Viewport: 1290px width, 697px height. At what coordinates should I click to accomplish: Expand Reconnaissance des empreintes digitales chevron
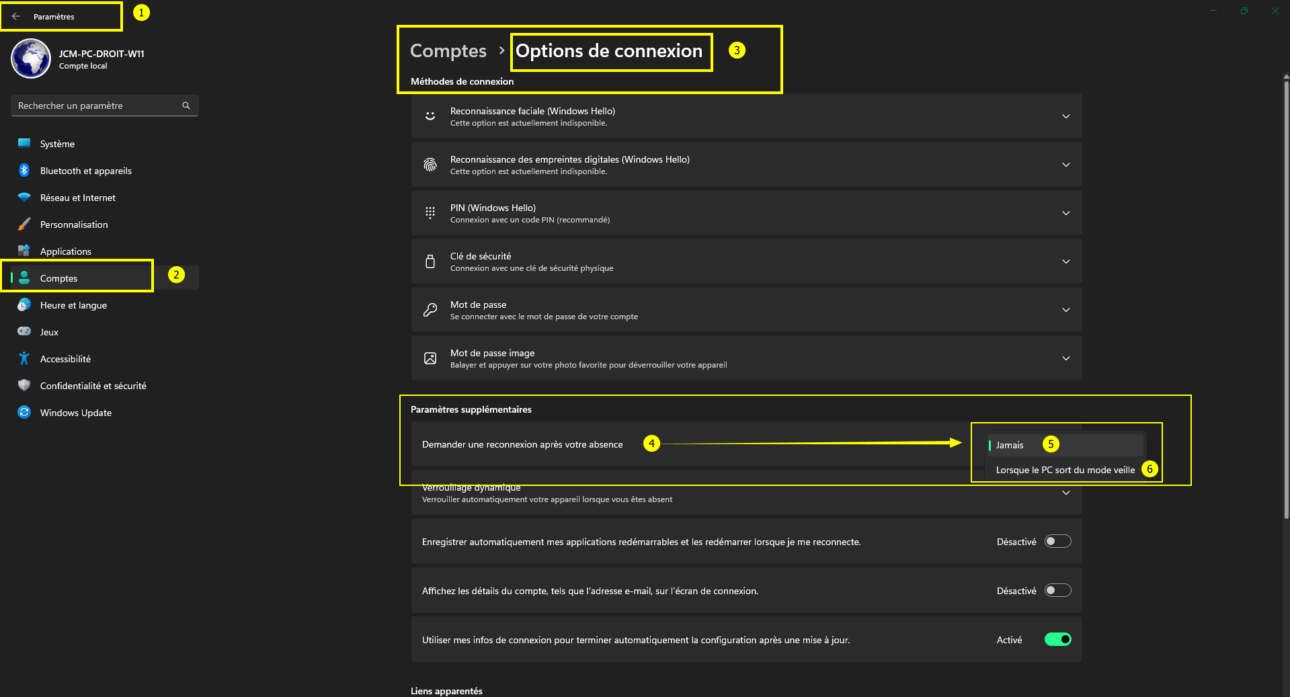1066,165
